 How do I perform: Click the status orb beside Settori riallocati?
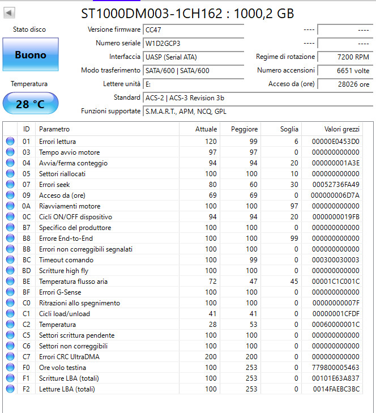(10, 173)
